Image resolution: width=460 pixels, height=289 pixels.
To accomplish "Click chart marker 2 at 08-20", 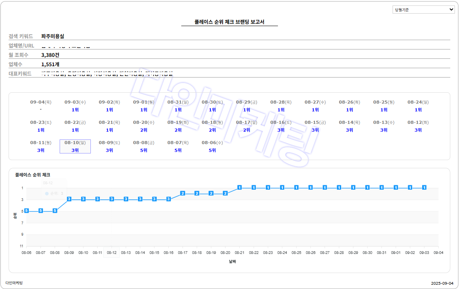I will [225, 193].
